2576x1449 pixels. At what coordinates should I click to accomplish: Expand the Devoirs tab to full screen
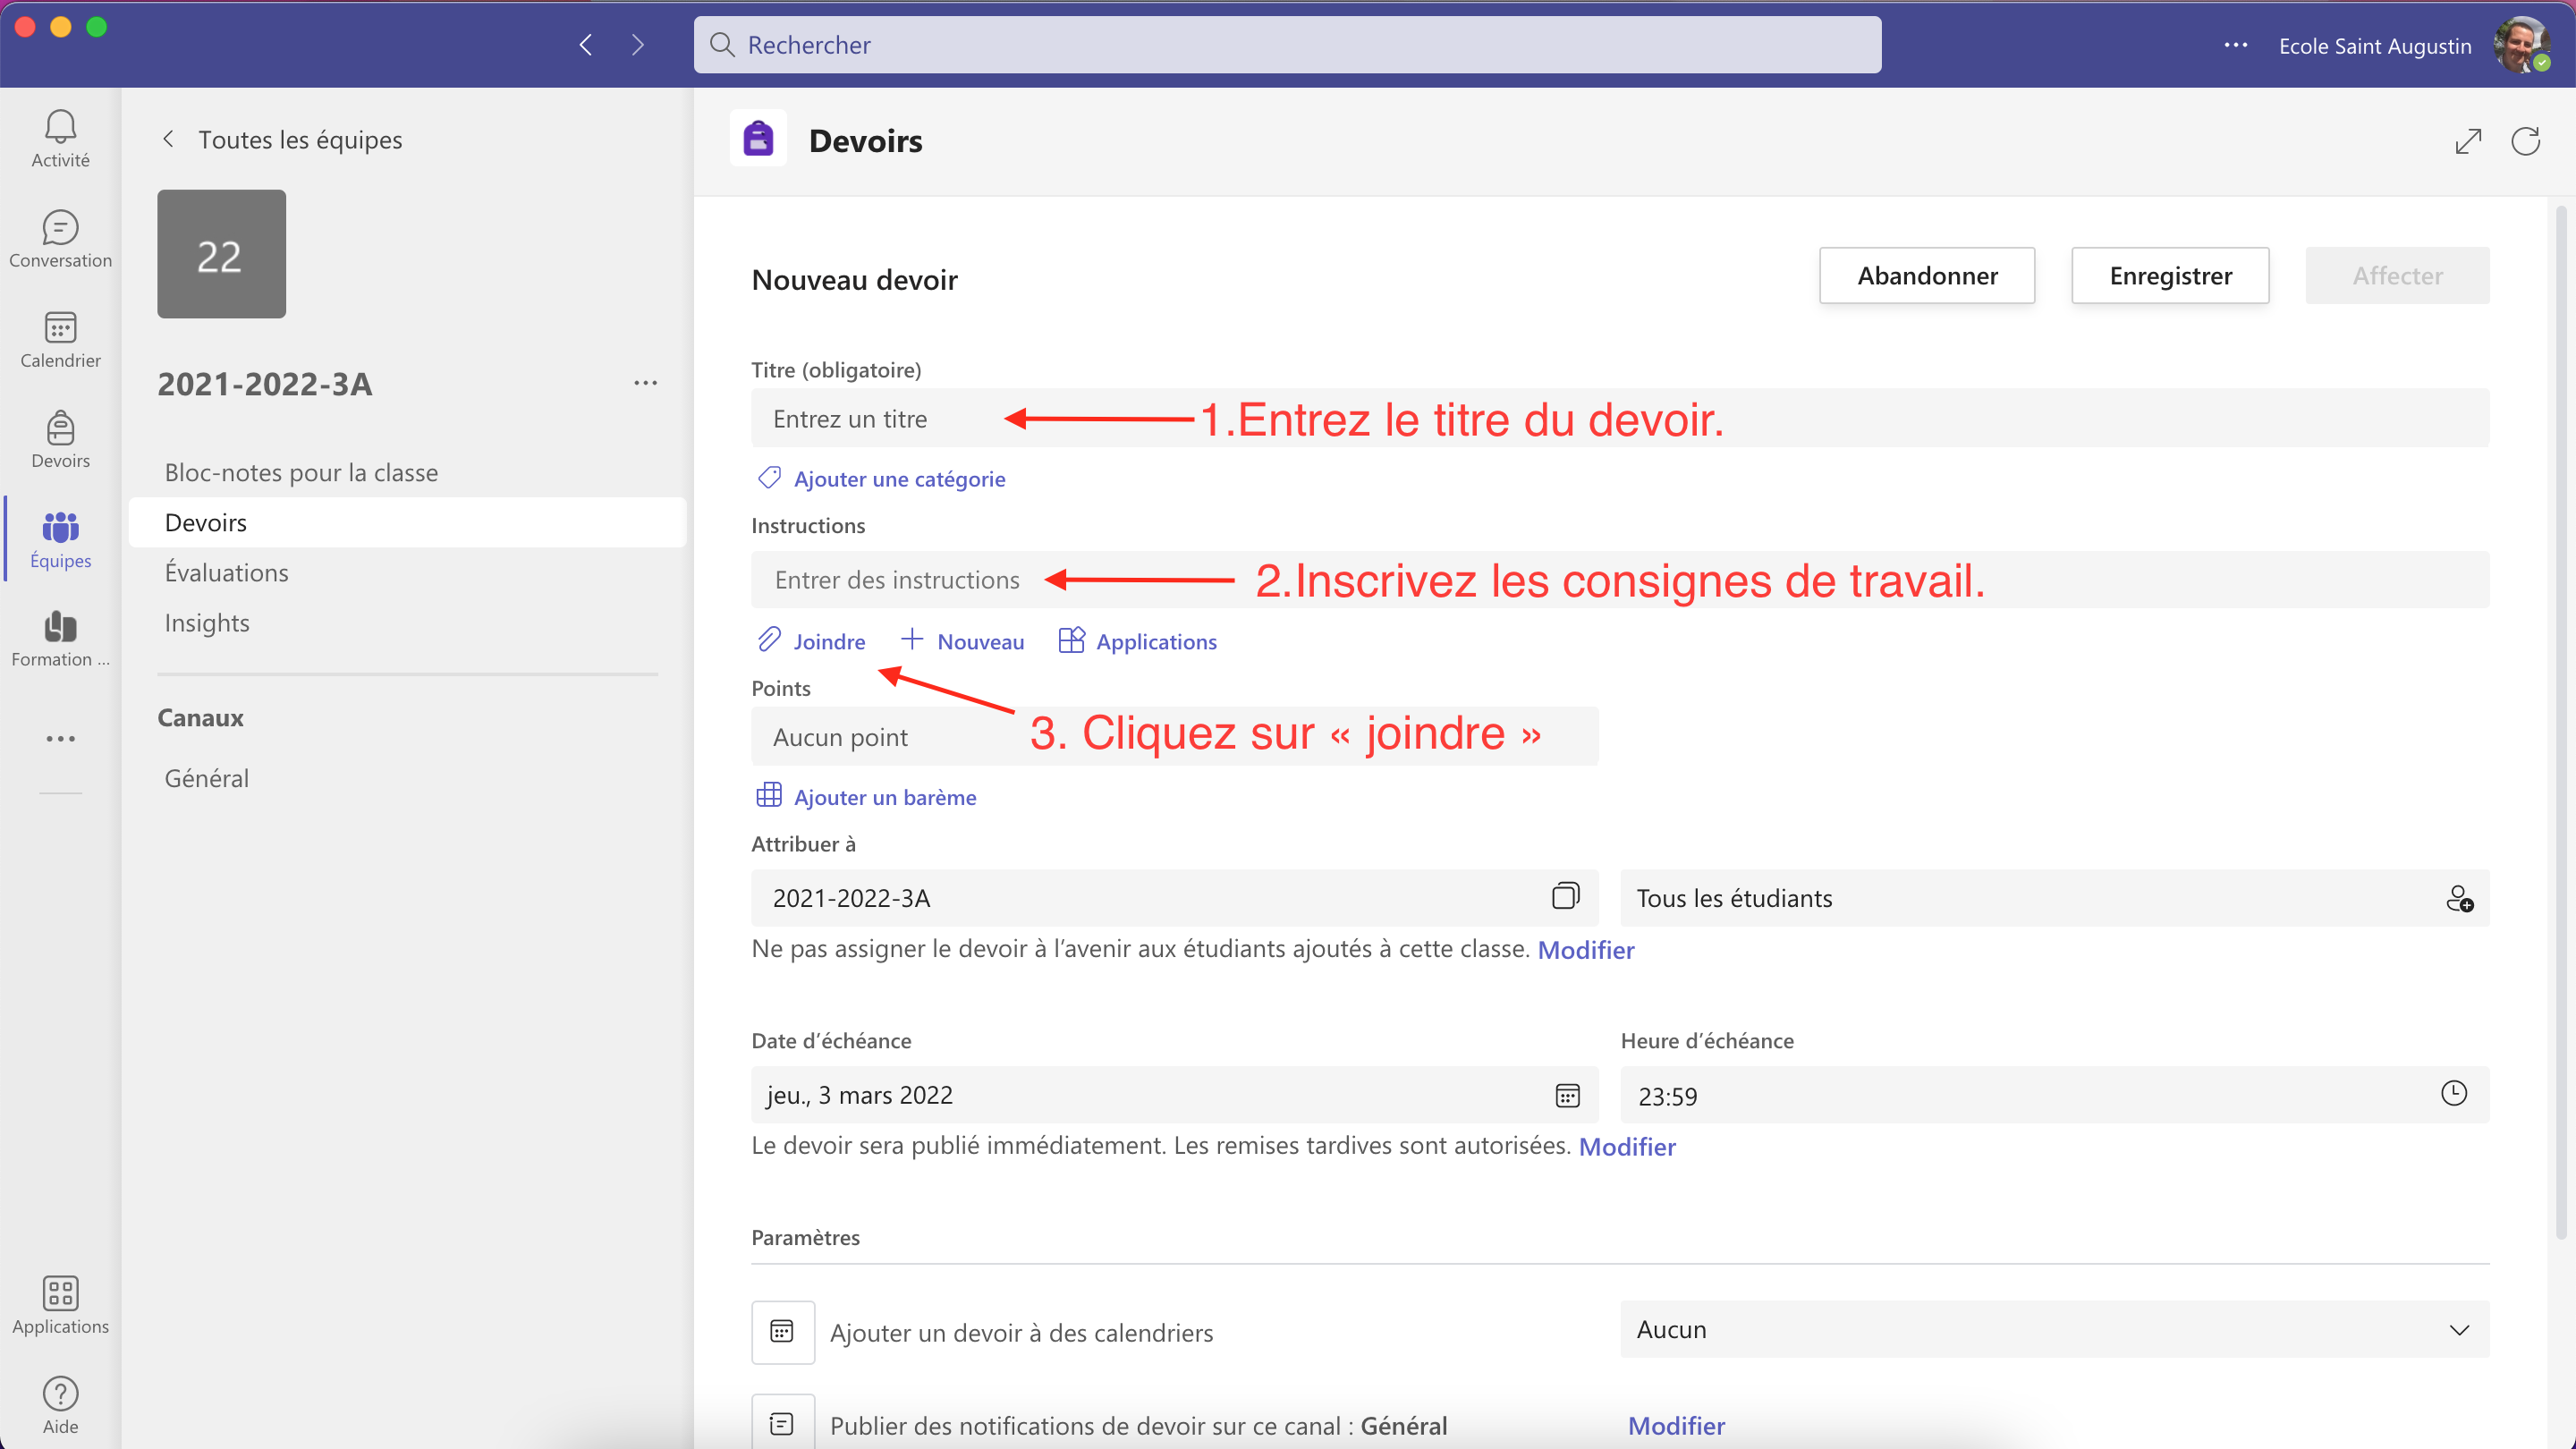point(2468,141)
